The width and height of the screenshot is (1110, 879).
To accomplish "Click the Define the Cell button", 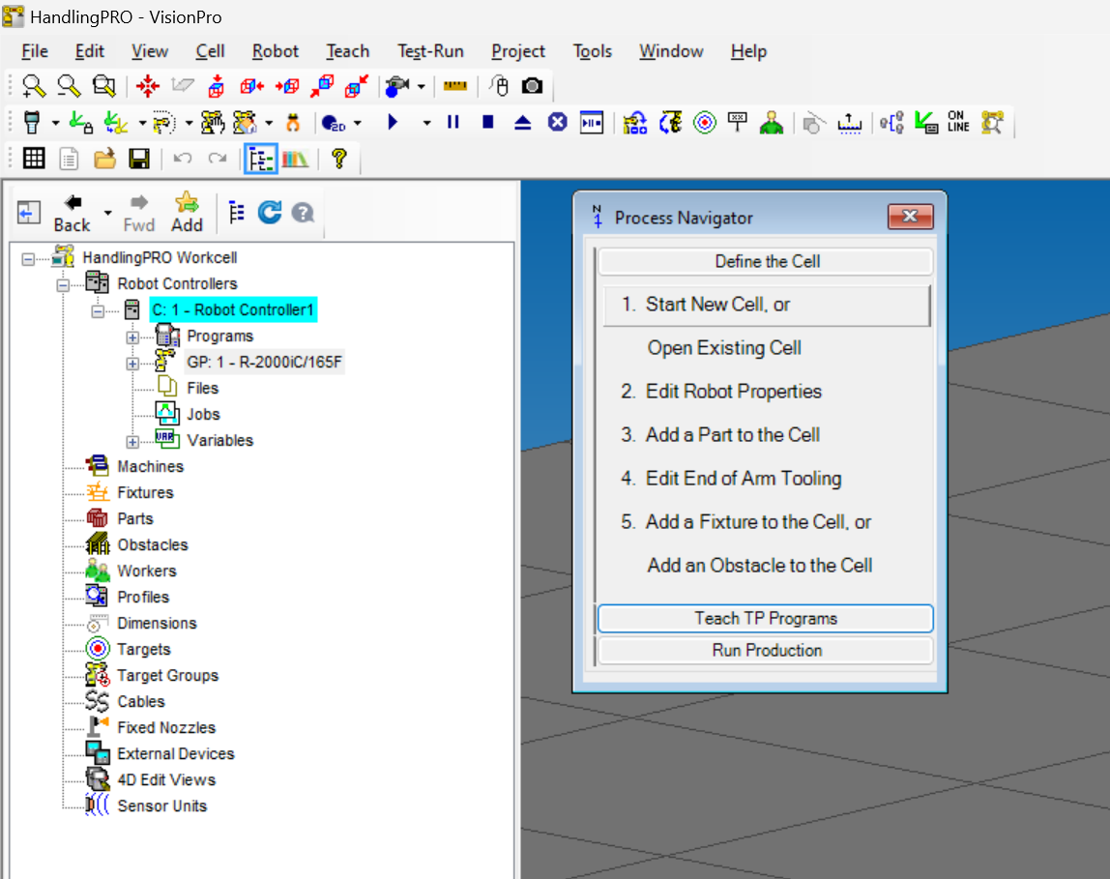I will click(766, 261).
